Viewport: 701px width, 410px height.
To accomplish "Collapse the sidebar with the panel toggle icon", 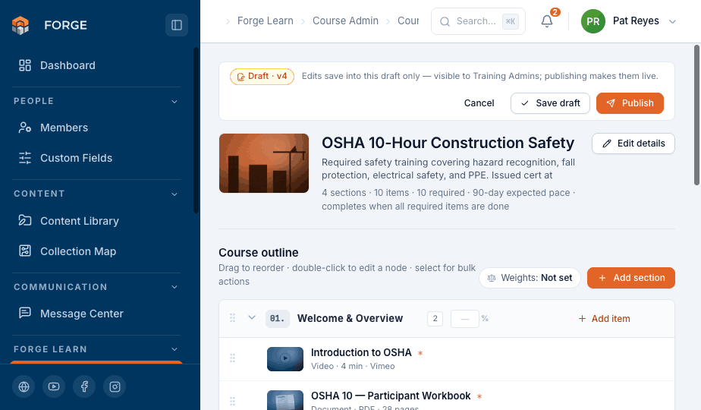I will coord(177,25).
